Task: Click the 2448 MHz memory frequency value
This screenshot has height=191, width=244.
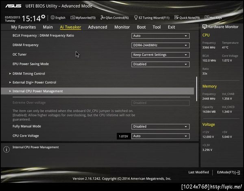Action: 209,99
